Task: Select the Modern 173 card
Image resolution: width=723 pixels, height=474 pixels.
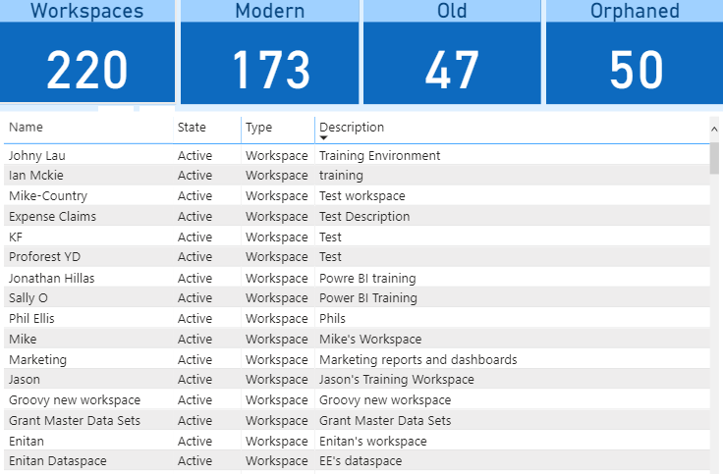Action: click(270, 53)
